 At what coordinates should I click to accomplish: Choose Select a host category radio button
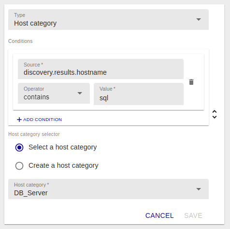tap(19, 148)
